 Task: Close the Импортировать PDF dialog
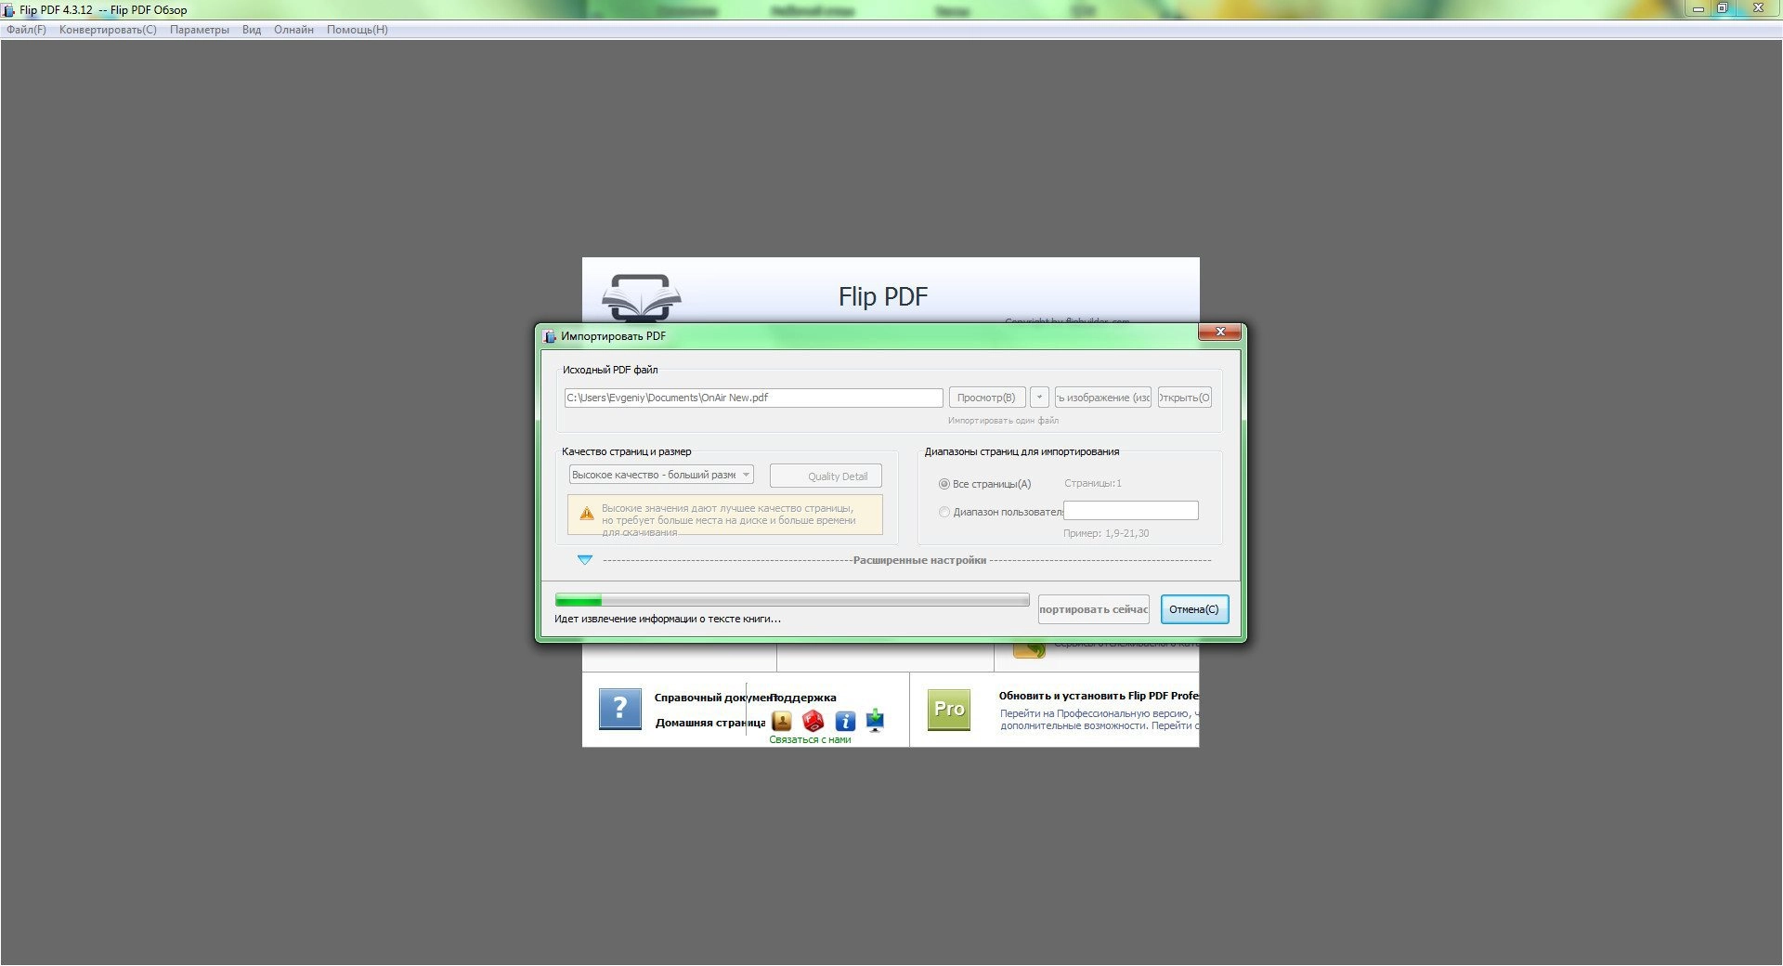click(x=1220, y=333)
